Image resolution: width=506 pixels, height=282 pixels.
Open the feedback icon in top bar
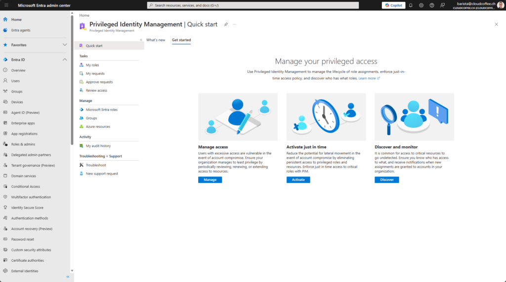pyautogui.click(x=442, y=5)
